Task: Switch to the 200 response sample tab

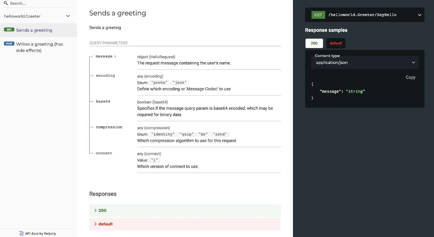Action: point(314,43)
